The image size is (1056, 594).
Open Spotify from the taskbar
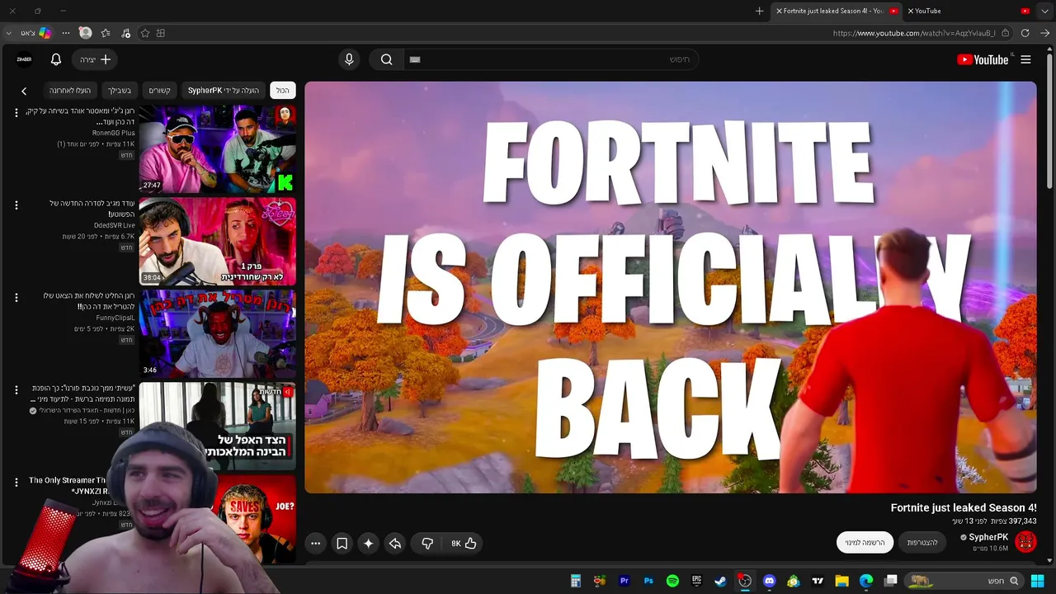672,581
